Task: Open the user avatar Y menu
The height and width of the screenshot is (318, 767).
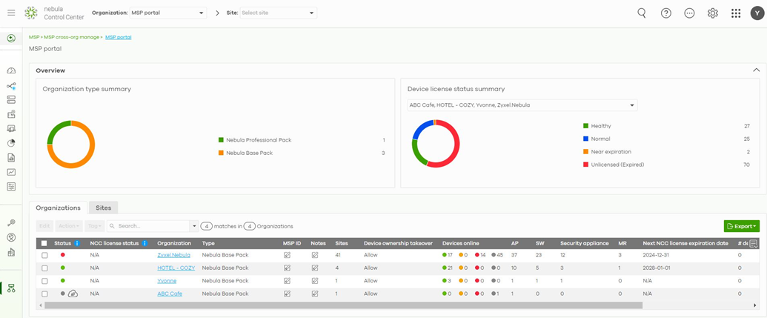Action: 756,13
